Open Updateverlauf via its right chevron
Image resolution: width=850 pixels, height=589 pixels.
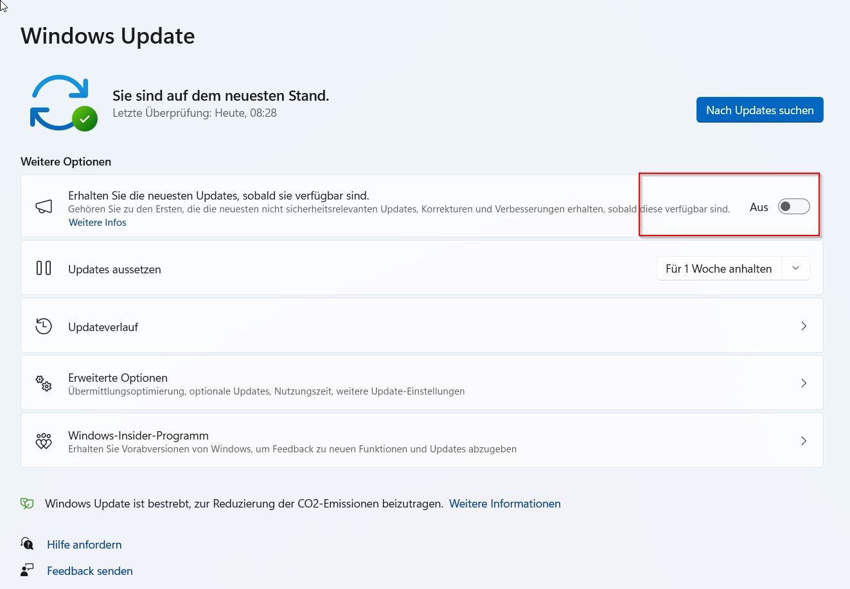click(x=803, y=326)
